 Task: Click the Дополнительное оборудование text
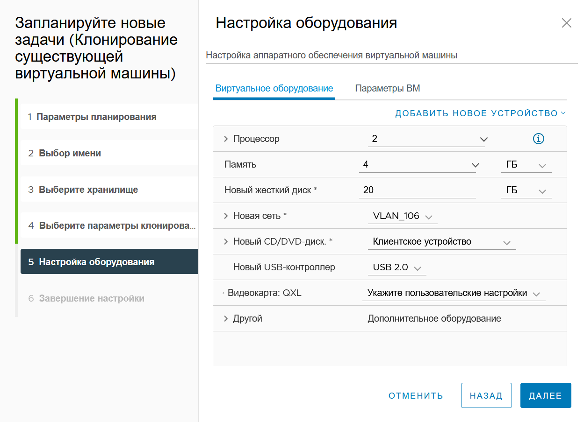click(x=434, y=319)
